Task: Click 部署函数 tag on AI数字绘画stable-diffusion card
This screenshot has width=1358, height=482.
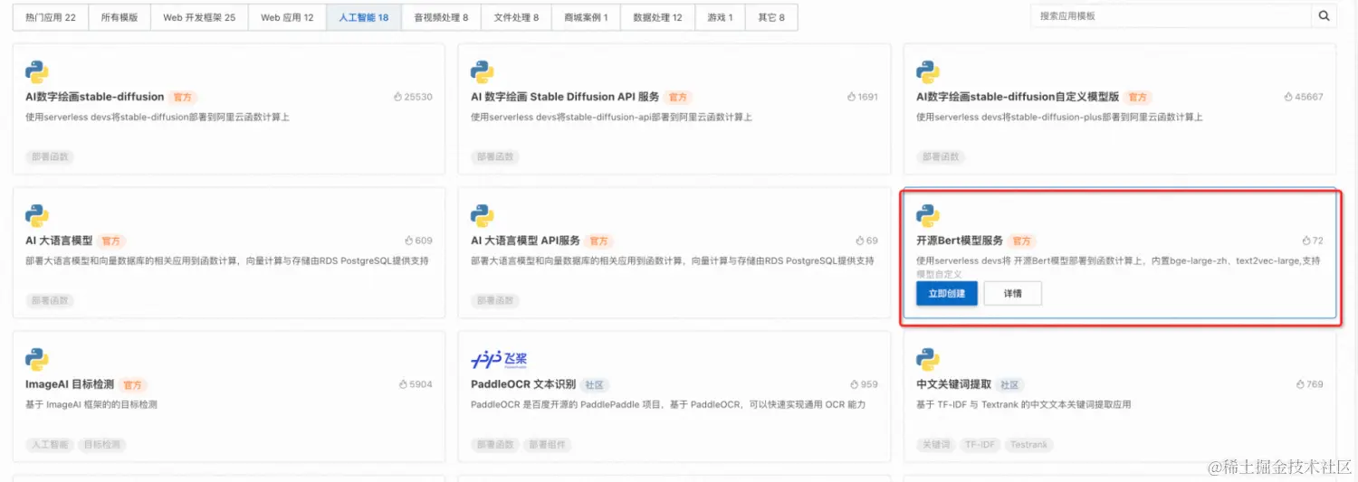Action: coord(50,156)
